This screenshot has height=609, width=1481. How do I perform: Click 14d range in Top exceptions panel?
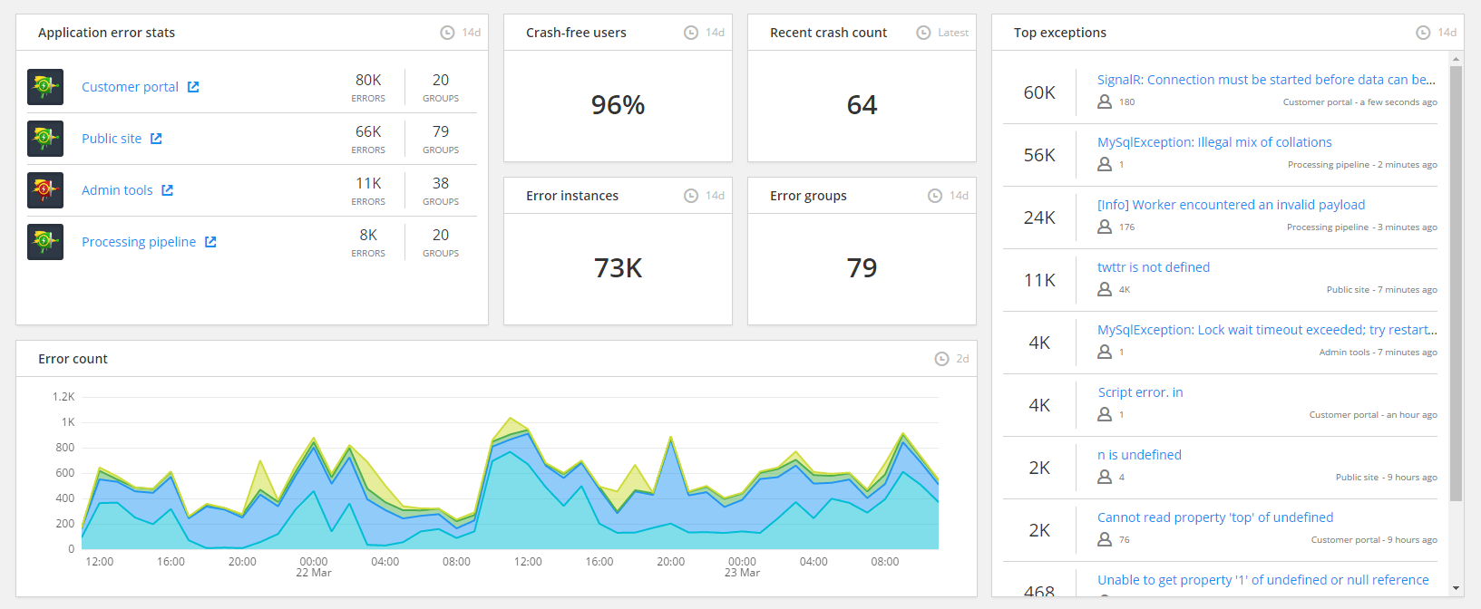point(1447,33)
